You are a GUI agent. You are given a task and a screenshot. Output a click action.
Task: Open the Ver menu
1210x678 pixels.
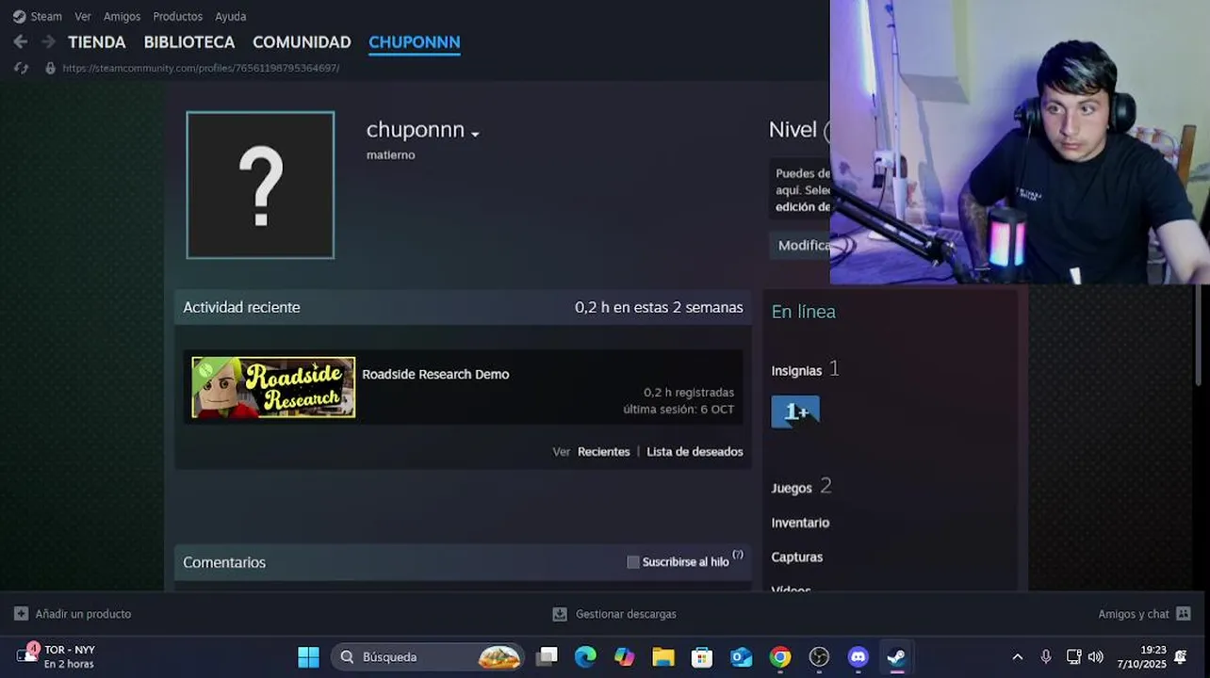tap(83, 16)
